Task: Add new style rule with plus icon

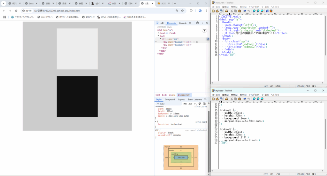Action: (195, 104)
